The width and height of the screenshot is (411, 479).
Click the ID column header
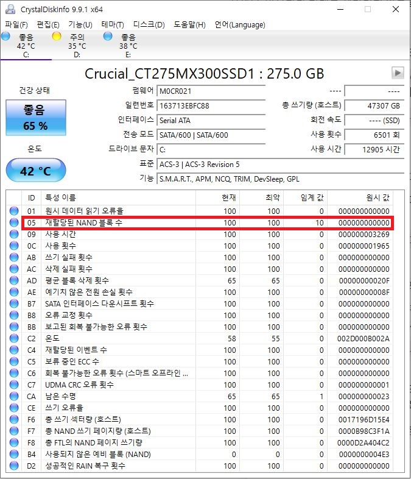point(32,198)
